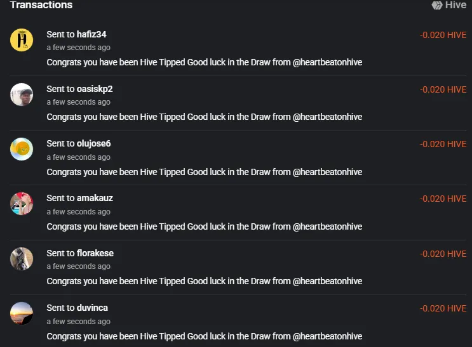Click the Hive logo icon
The image size is (472, 347).
[437, 5]
